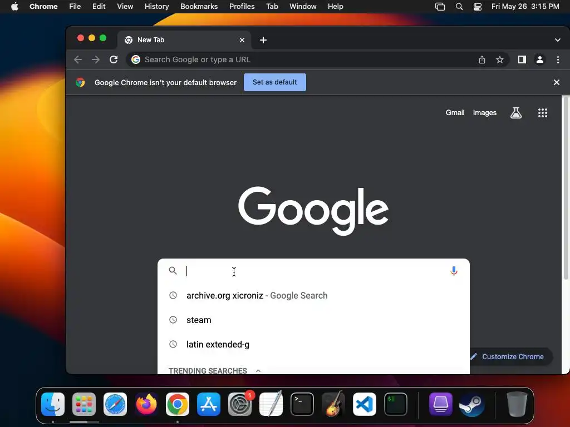Expand the tab search chevron
This screenshot has width=570, height=427.
click(x=558, y=40)
